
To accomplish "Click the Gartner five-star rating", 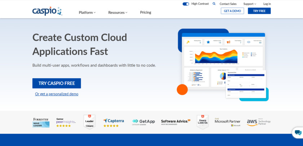I will (63, 126).
